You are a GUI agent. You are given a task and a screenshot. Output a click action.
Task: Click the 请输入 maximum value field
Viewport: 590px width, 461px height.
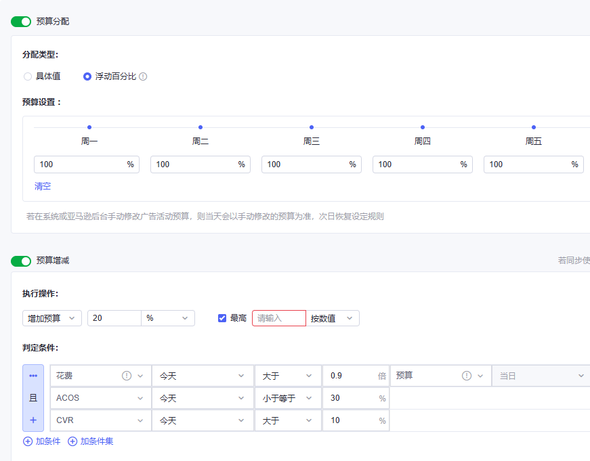pos(278,318)
